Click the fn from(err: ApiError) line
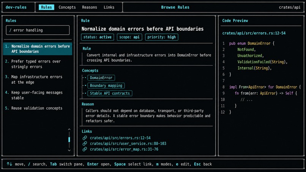The image size is (306, 172). 266,93
